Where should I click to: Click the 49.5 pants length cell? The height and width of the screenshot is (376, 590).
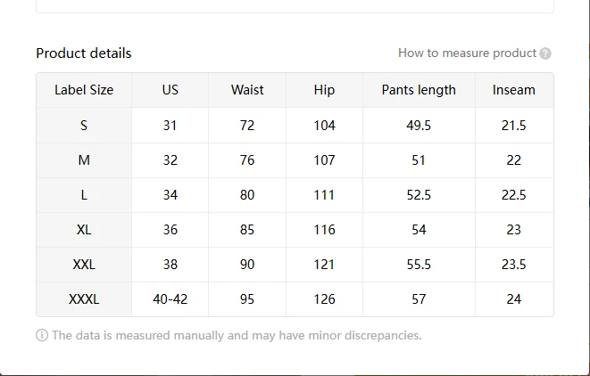(x=419, y=125)
